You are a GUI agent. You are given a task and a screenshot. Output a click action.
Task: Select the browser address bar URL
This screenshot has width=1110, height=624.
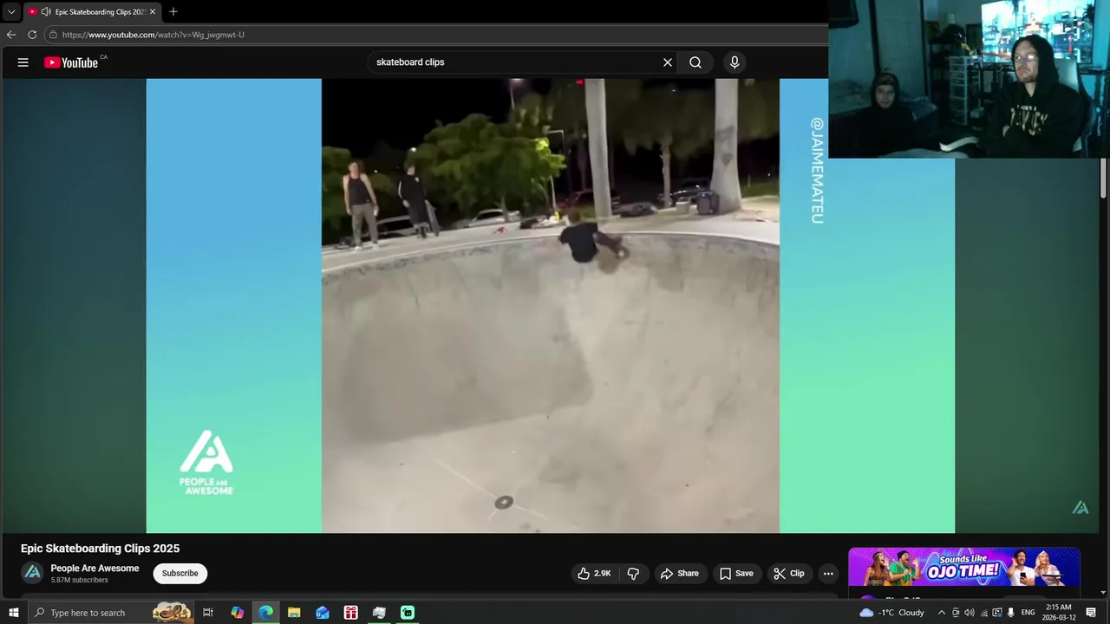point(153,35)
